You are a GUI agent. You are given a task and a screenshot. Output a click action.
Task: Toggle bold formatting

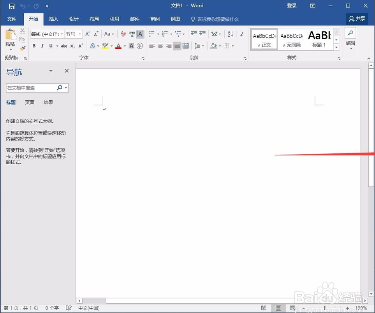(34, 46)
